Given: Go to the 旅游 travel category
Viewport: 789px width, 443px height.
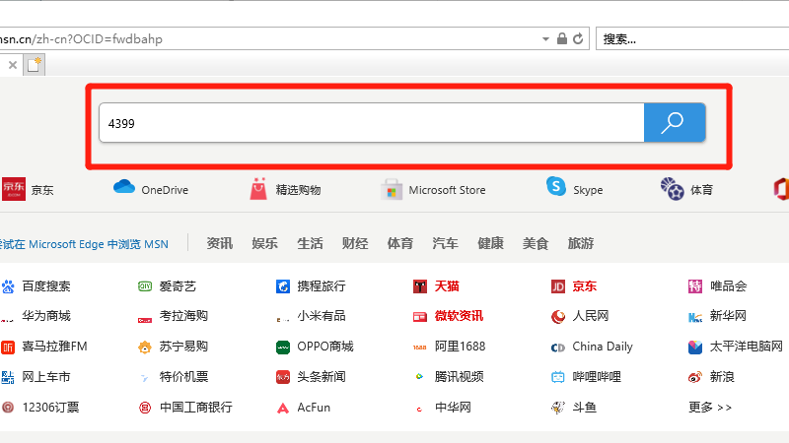Looking at the screenshot, I should pos(581,243).
